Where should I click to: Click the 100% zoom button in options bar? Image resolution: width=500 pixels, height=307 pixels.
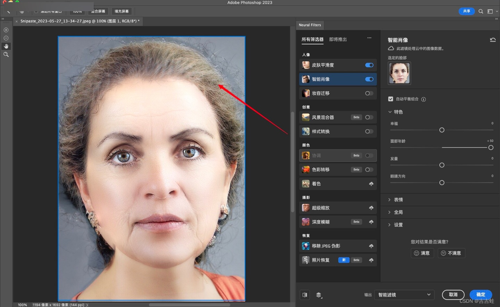[x=77, y=11]
